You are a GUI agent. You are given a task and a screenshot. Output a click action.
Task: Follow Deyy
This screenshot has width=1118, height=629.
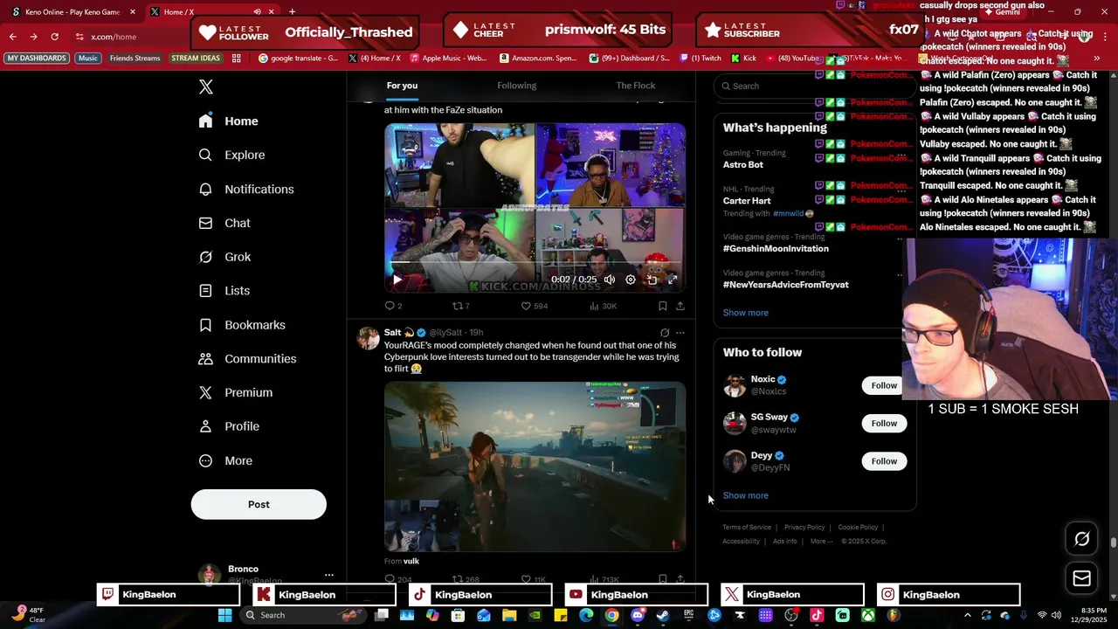pos(884,460)
